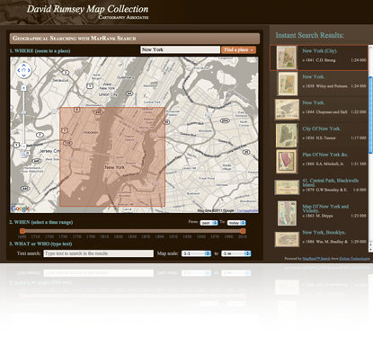This screenshot has height=346, width=373.
Task: Open the New York (City) 1841 map thumbnail
Action: (x=287, y=58)
